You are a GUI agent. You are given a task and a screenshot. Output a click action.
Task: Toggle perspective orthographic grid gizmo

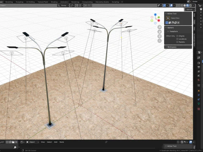point(159,41)
